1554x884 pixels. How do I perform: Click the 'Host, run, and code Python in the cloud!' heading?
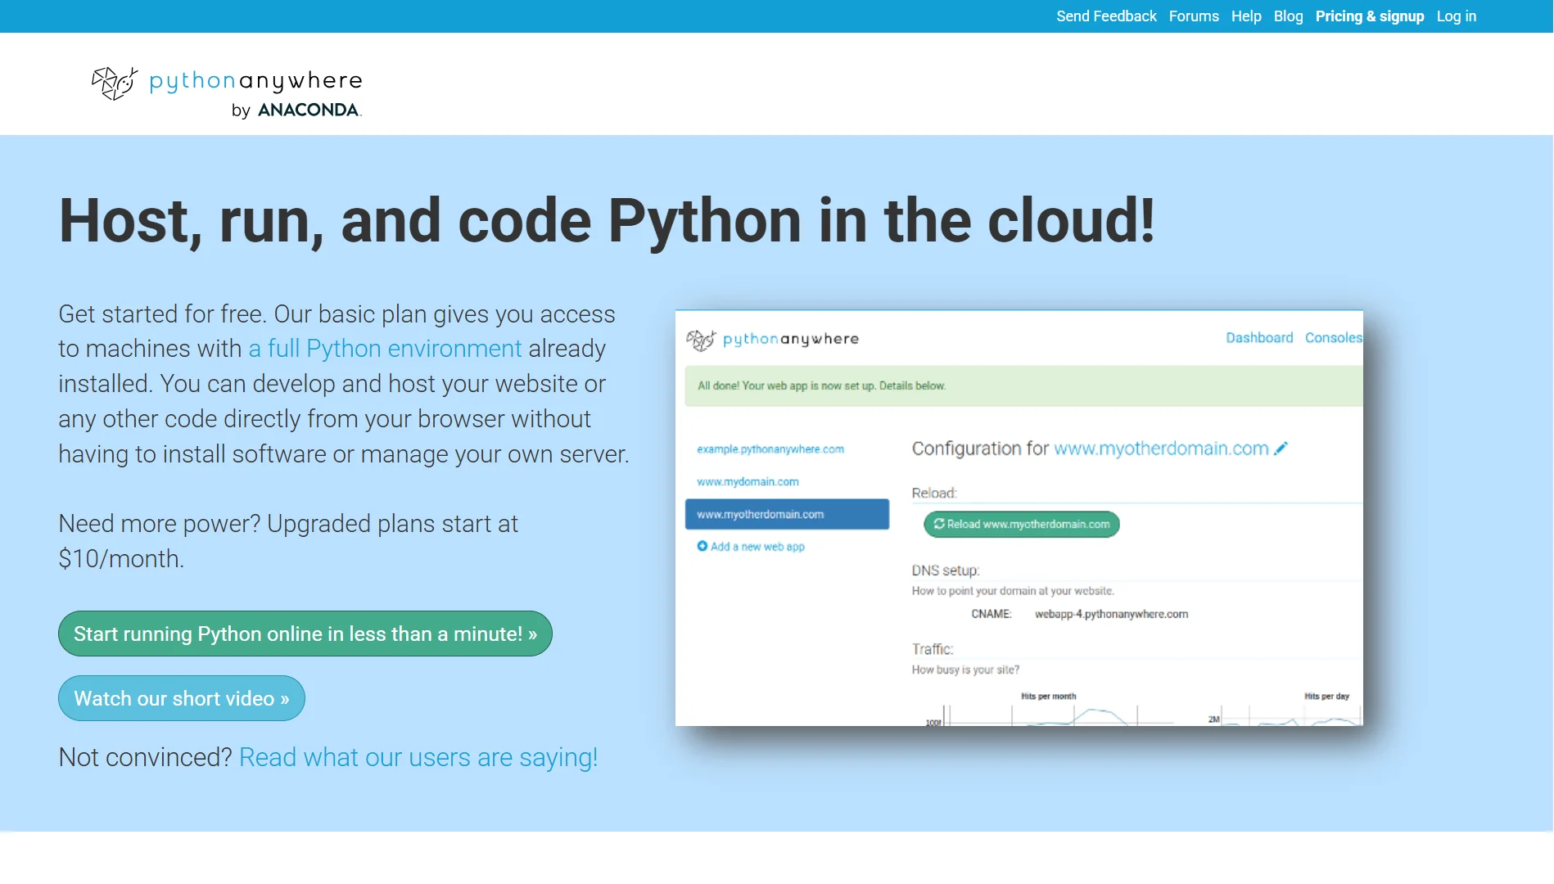607,221
